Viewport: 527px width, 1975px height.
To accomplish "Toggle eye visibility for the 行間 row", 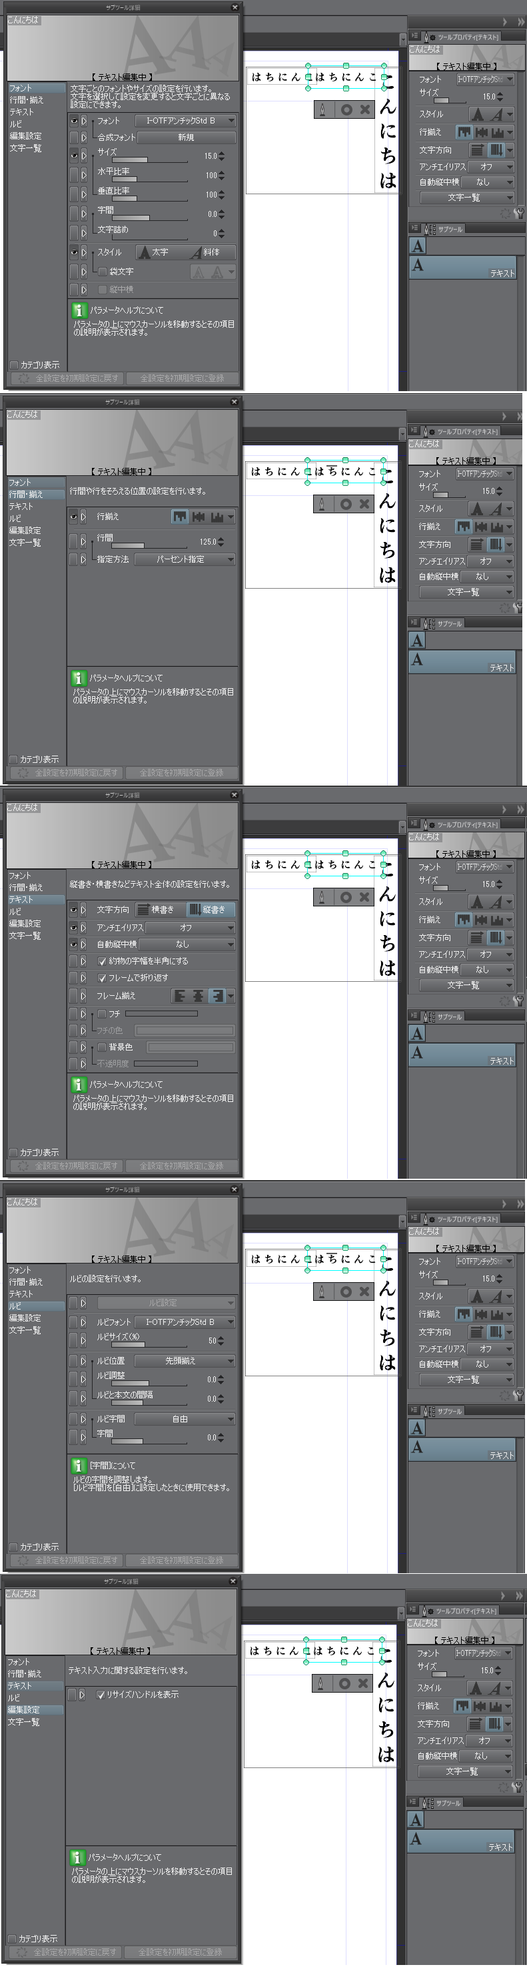I will pyautogui.click(x=73, y=541).
